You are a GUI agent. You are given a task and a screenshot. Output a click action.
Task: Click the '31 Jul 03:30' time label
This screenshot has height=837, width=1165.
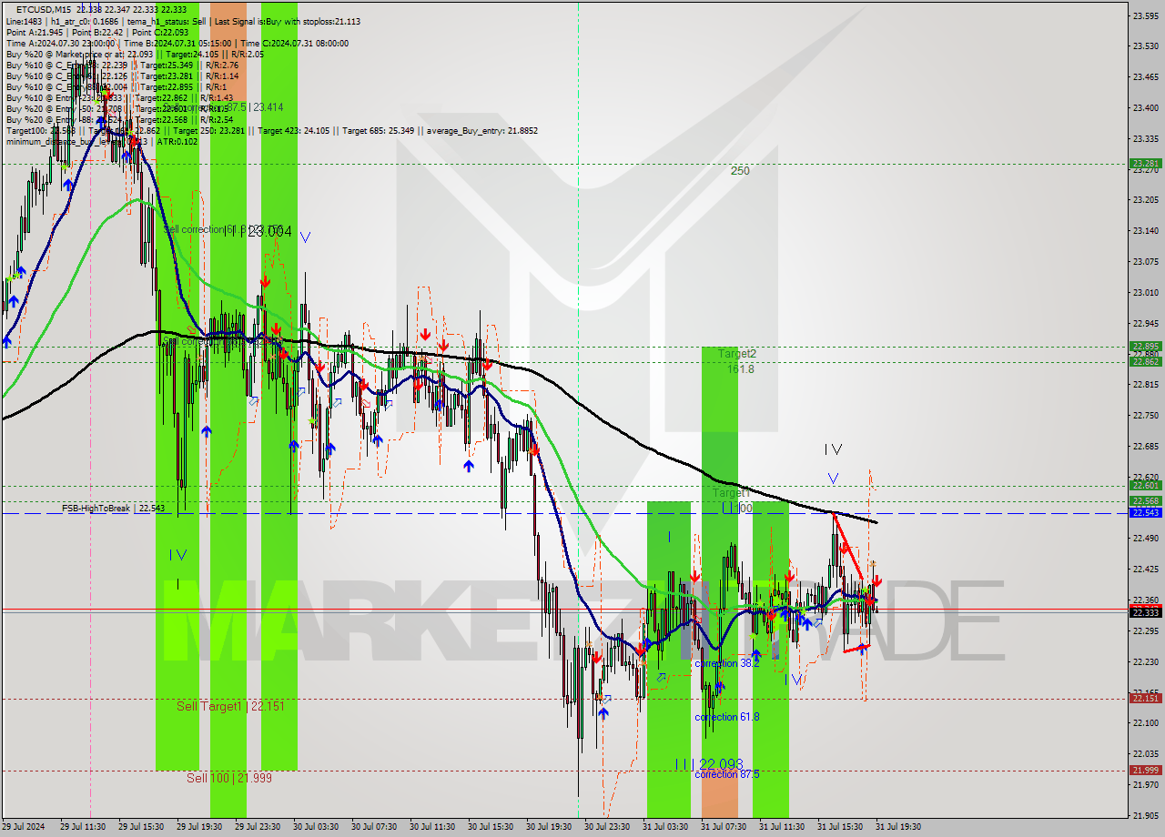point(665,827)
